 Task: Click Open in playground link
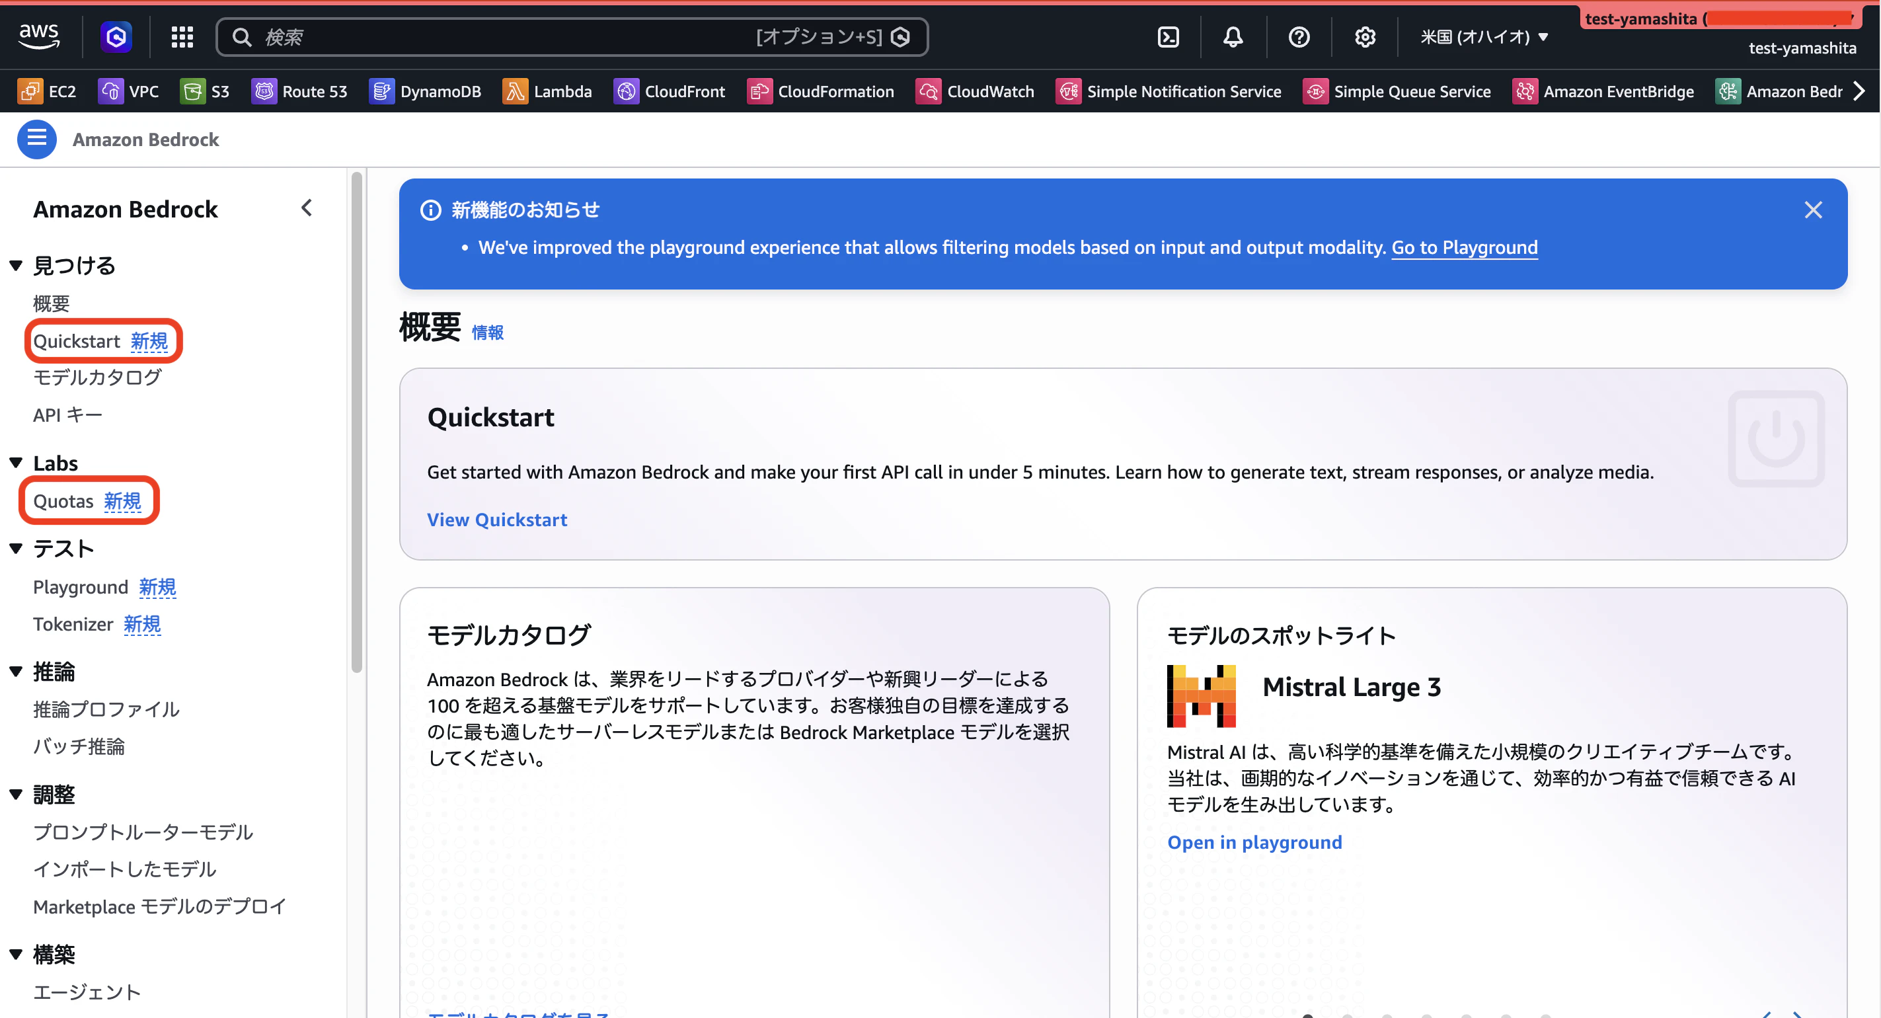coord(1254,842)
